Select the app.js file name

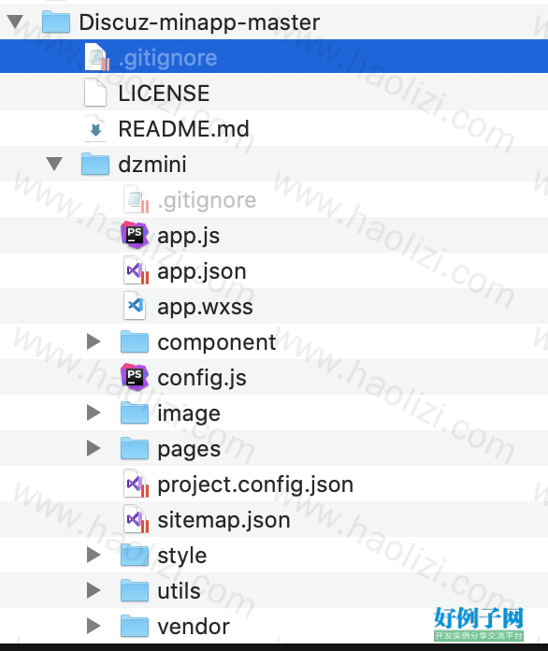click(188, 237)
